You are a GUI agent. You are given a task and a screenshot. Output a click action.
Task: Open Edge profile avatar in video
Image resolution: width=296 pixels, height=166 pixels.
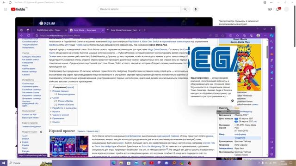point(258,36)
